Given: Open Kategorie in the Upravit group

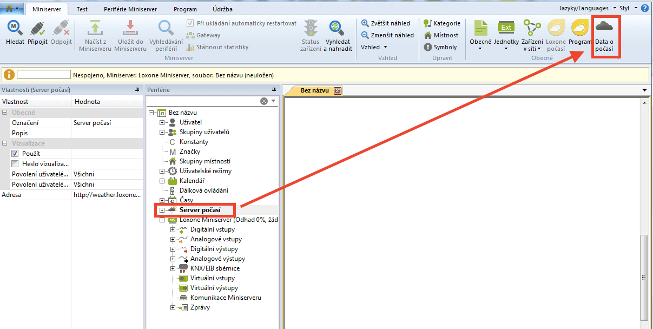Looking at the screenshot, I should click(x=442, y=23).
